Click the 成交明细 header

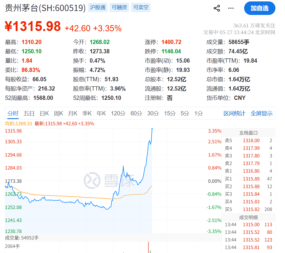click(248, 217)
